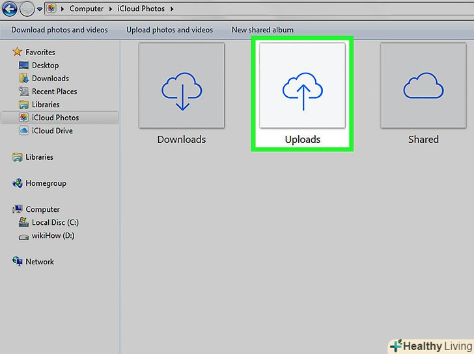Open the recent locations dropdown arrow
474x354 pixels.
(40, 9)
